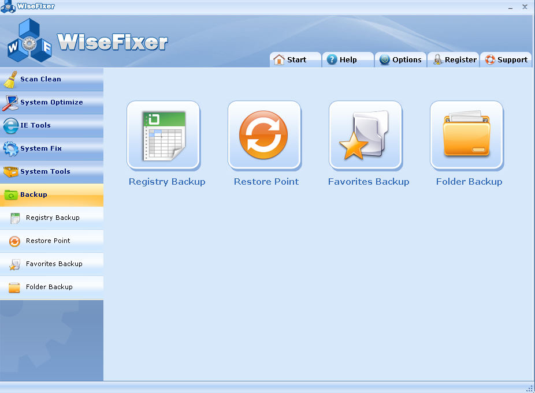Click the System Optimize monitor icon
Viewport: 535px width, 393px height.
[x=10, y=102]
